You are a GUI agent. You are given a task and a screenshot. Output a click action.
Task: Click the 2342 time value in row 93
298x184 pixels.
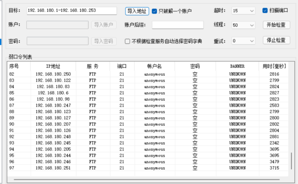[x=274, y=143]
